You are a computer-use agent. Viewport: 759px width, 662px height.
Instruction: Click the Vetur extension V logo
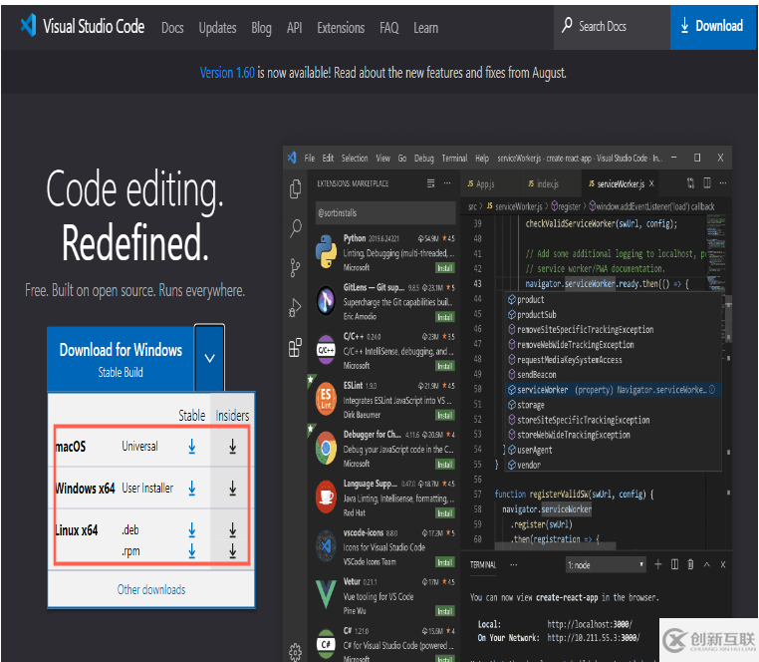(x=326, y=594)
